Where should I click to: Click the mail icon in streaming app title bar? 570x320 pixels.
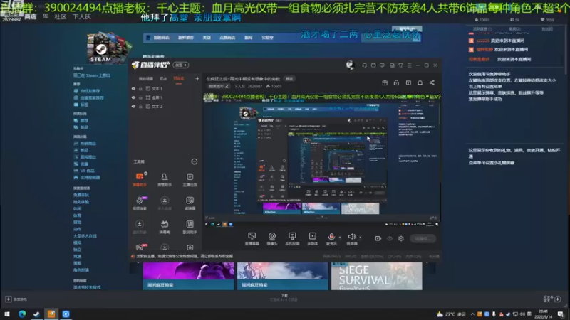coord(373,65)
